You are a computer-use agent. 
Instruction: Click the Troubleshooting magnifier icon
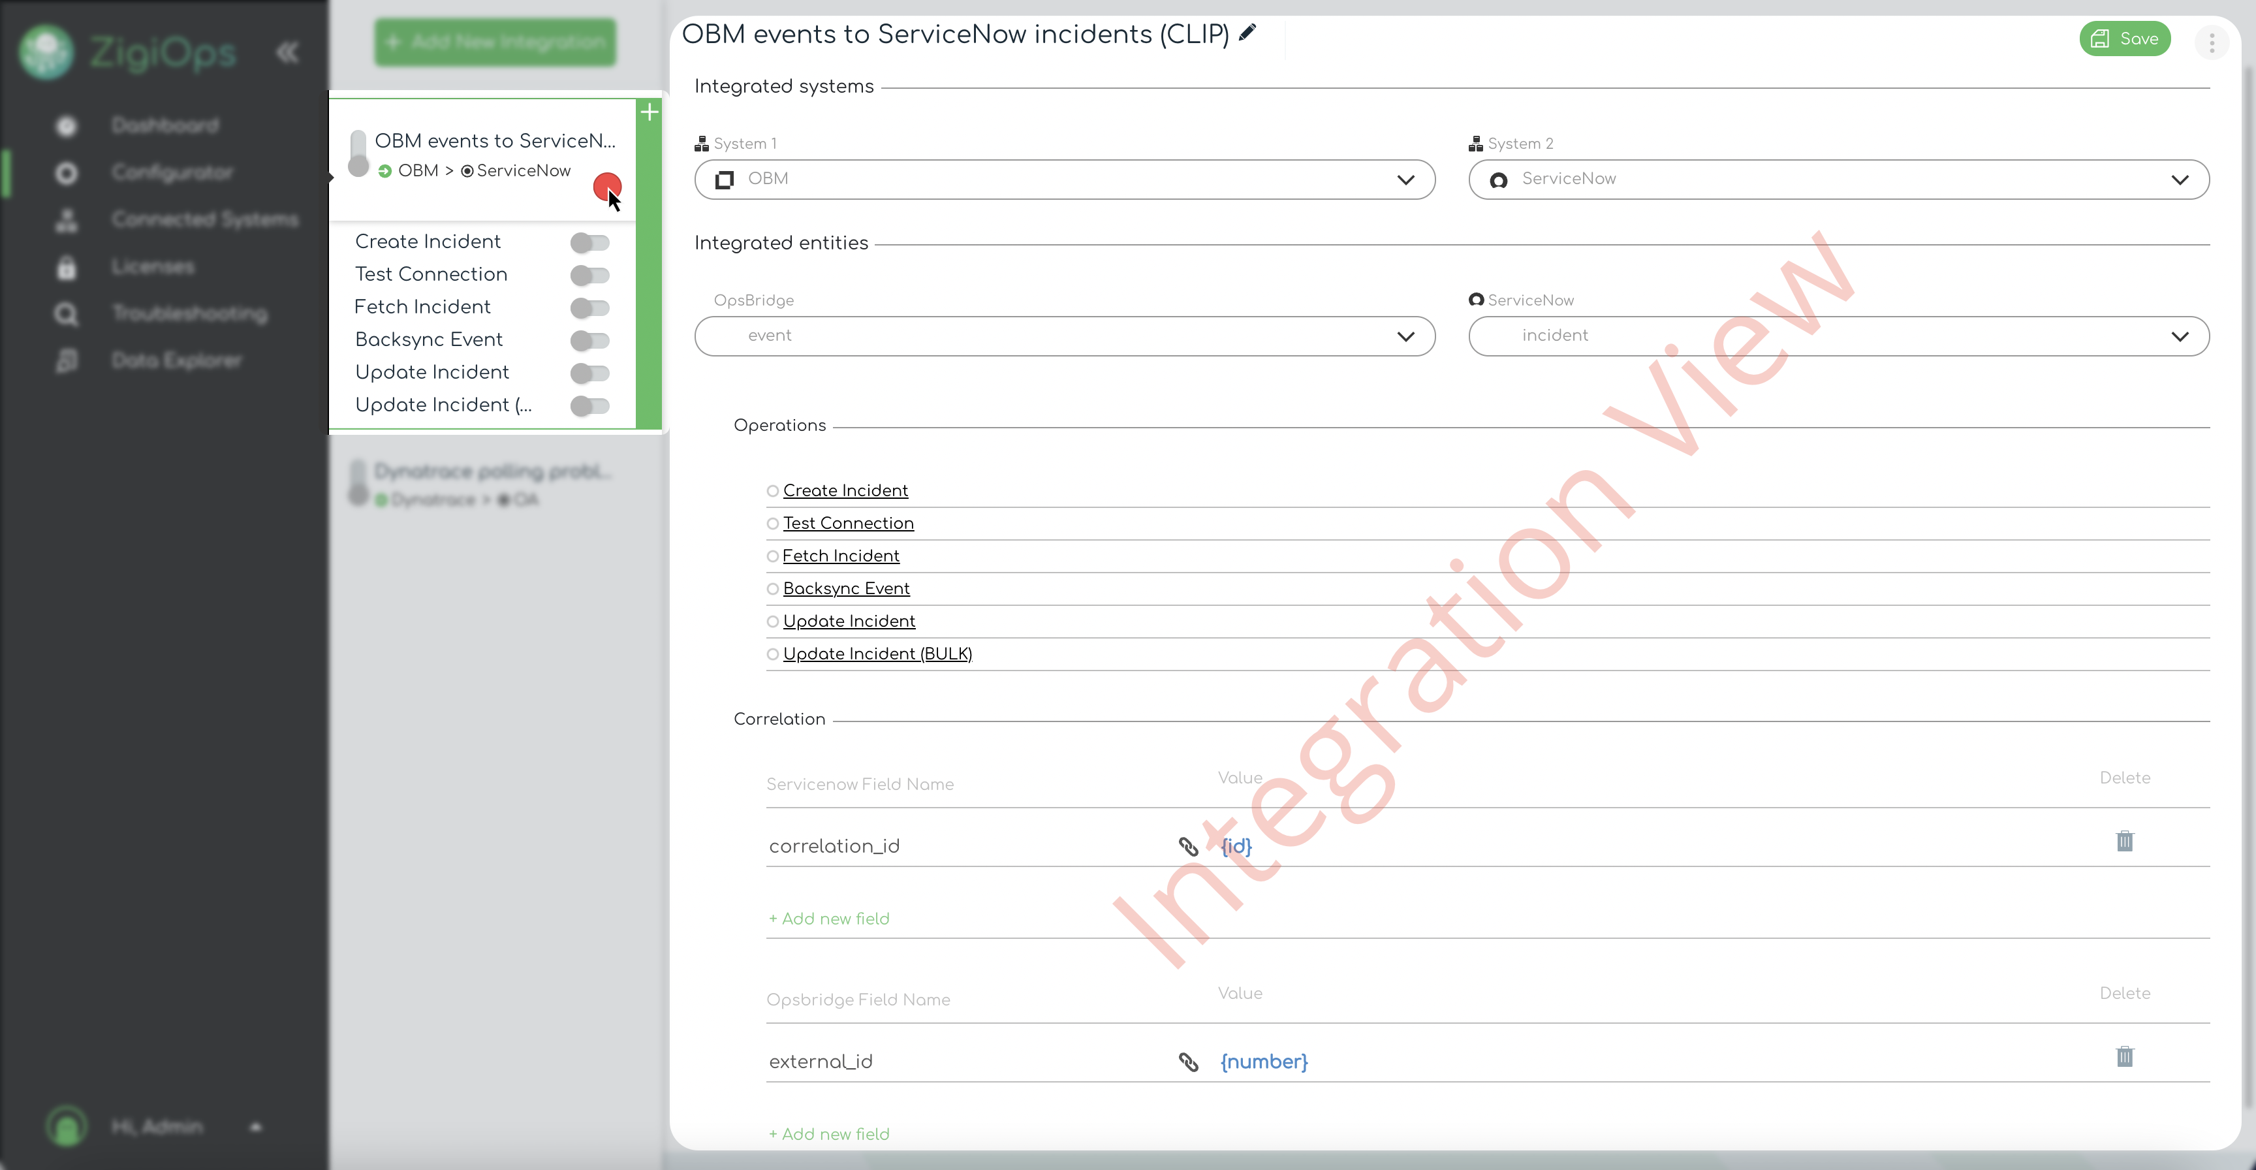pos(67,313)
